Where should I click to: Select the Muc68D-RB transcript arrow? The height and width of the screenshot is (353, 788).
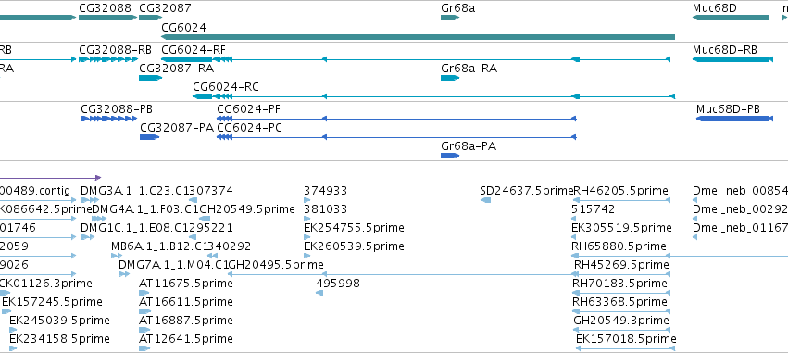[x=732, y=59]
